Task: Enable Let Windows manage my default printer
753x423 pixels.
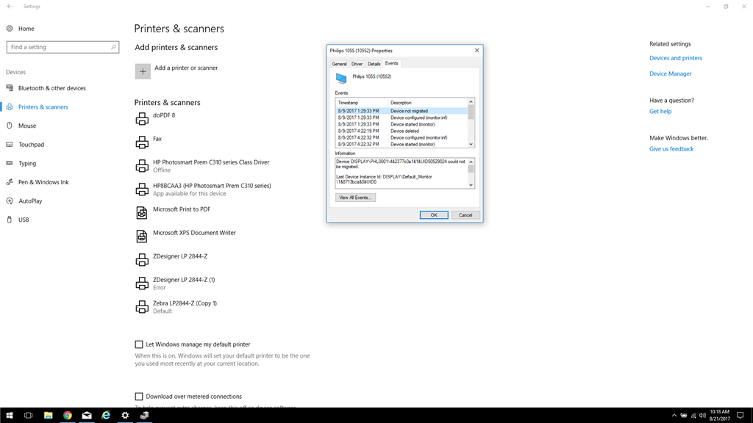Action: tap(139, 344)
